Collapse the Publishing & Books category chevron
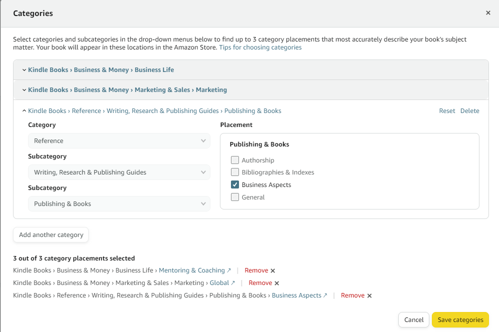 [x=24, y=111]
